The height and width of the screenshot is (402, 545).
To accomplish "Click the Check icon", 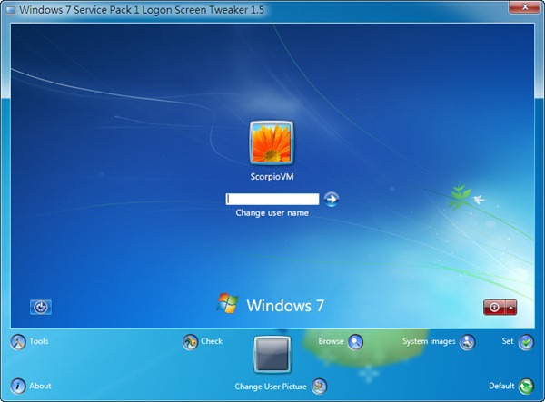I will pos(190,342).
